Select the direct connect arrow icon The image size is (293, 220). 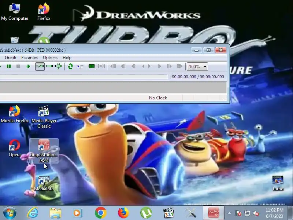click(49, 66)
